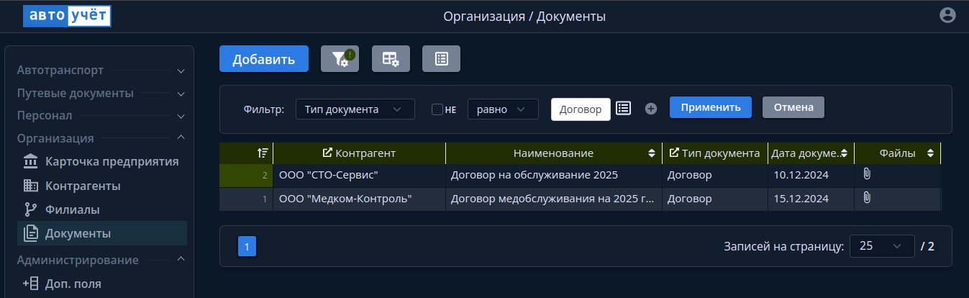
Task: Expand the Автотранспорт sidebar section
Action: pyautogui.click(x=181, y=71)
